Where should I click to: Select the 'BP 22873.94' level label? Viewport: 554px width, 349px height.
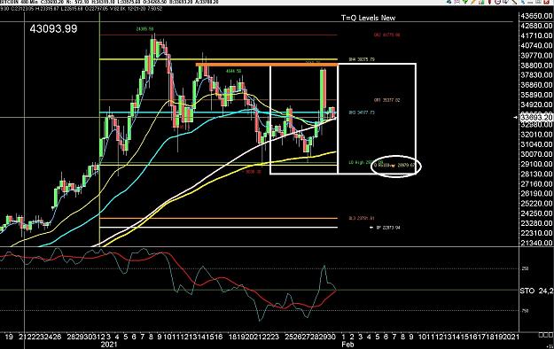[388, 228]
